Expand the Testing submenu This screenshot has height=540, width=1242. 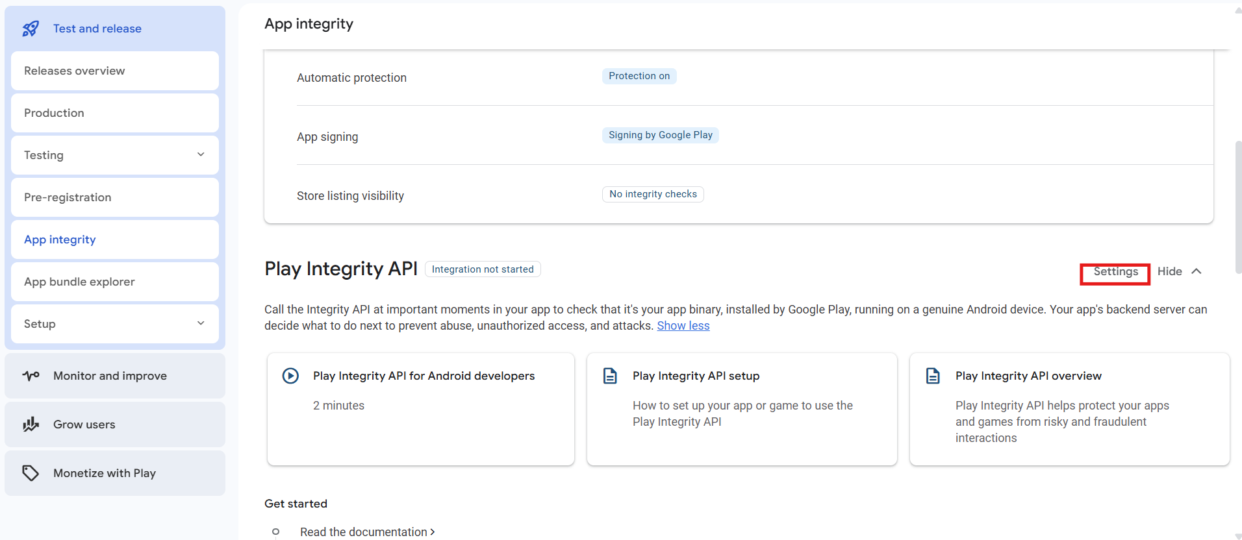(x=201, y=154)
